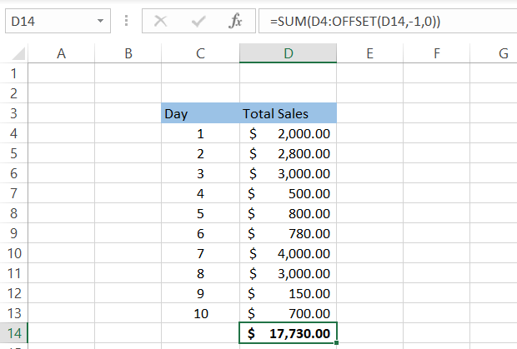517x349 pixels.
Task: Click the Day header cell
Action: (x=200, y=113)
